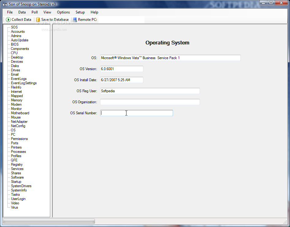Select AutoUpdate in the tree
The width and height of the screenshot is (290, 227).
coord(20,40)
